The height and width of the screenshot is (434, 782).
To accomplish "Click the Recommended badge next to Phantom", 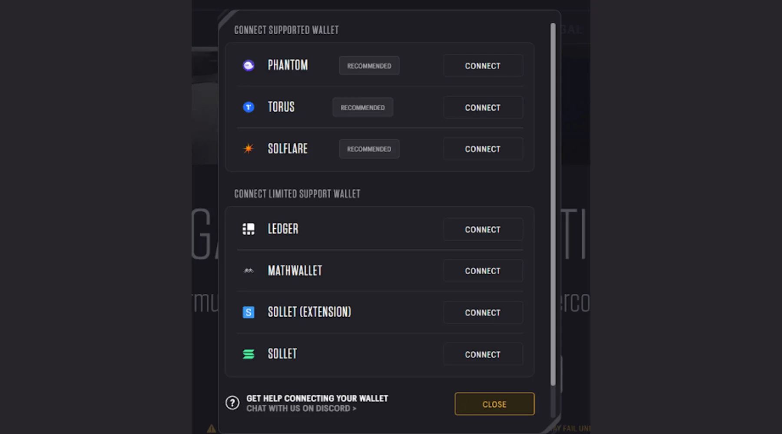I will (x=369, y=66).
